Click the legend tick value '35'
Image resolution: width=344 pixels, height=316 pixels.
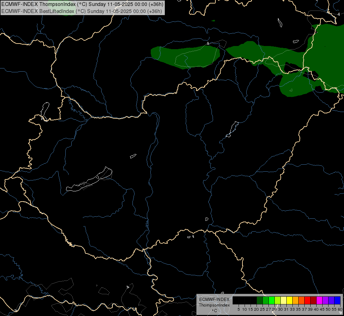point(298,309)
